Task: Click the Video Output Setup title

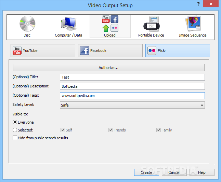Action: pyautogui.click(x=110, y=5)
